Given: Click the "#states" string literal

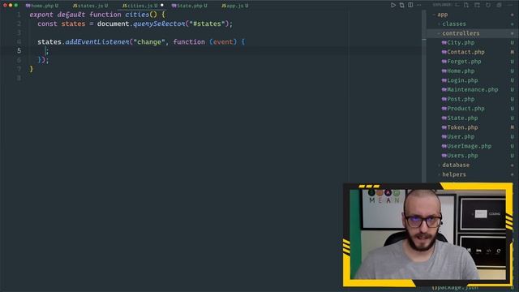Looking at the screenshot, I should coord(207,24).
